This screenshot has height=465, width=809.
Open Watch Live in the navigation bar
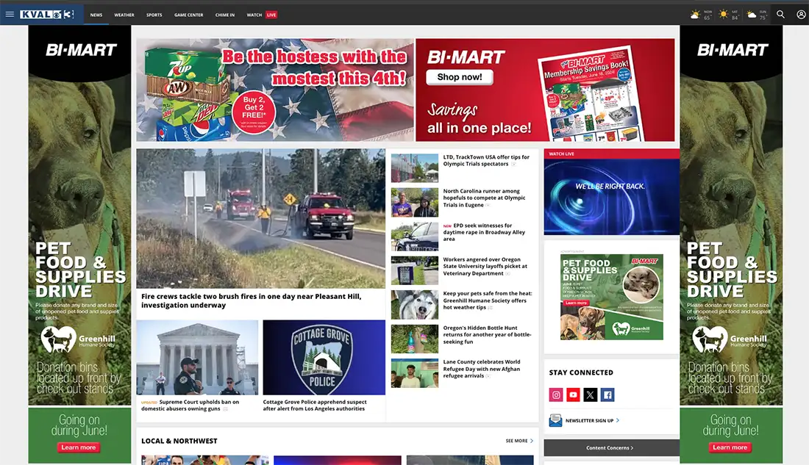262,15
